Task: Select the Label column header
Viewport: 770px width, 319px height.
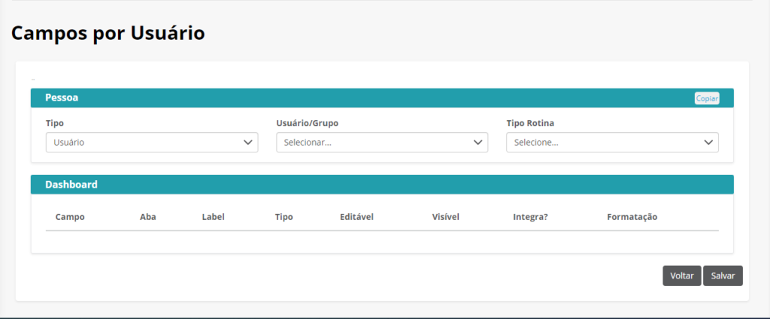Action: (x=213, y=217)
